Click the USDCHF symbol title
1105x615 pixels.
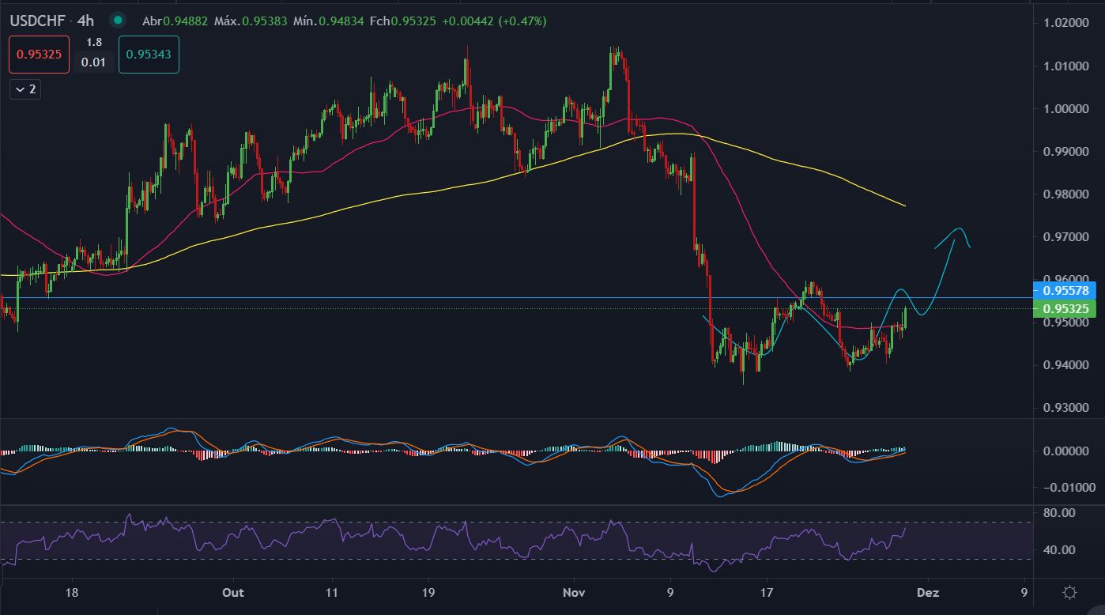click(x=37, y=21)
